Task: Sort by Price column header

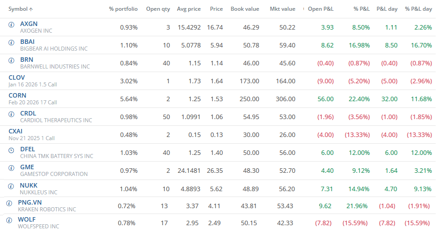Action: coord(216,9)
